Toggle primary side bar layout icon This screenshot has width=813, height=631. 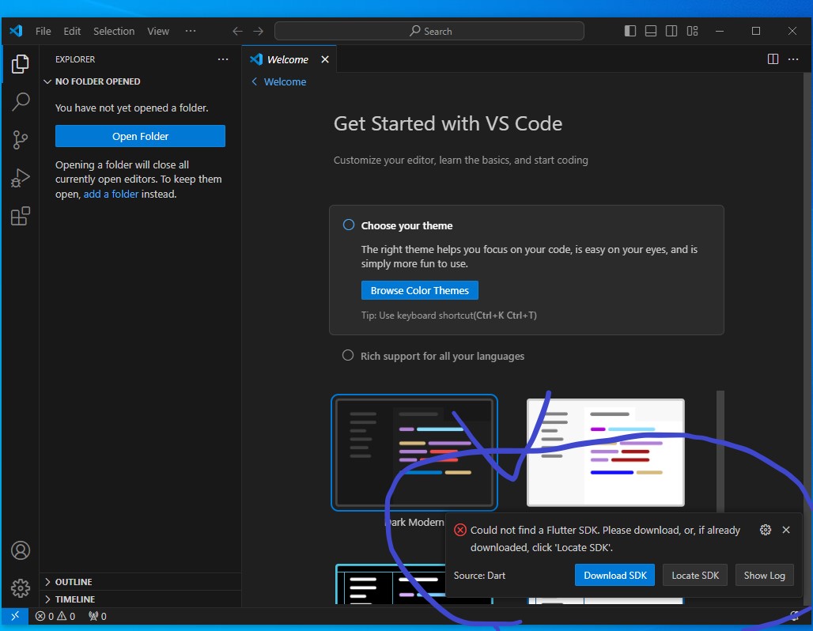[630, 31]
